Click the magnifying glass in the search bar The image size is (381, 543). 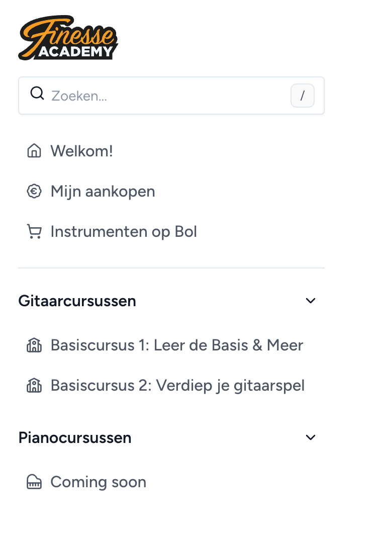[38, 93]
